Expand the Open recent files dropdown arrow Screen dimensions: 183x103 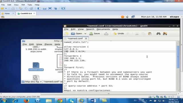click(x=85, y=34)
